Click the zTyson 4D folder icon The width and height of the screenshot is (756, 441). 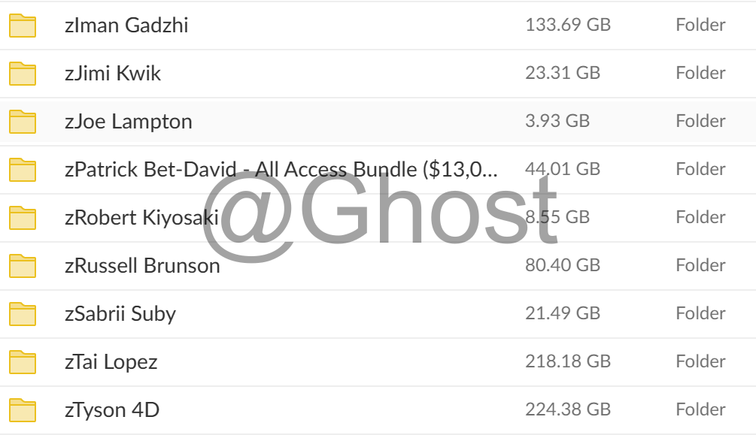(23, 411)
